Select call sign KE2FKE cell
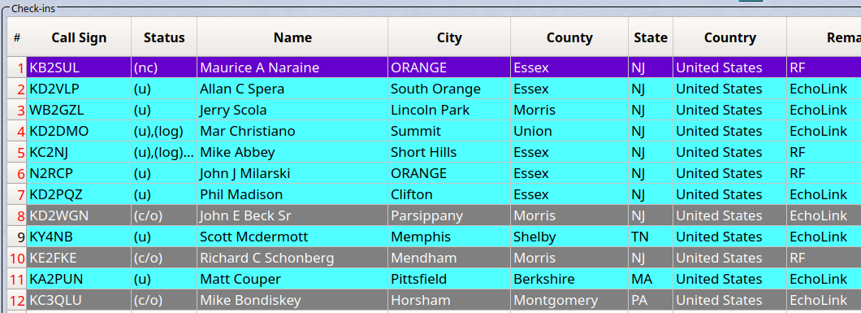 [x=79, y=258]
